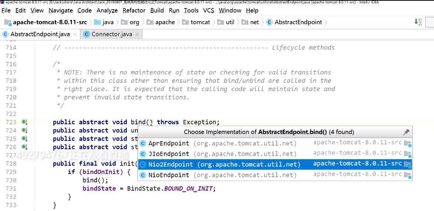Click the module folder icon on NioEndpoint row
Image resolution: width=434 pixels, height=211 pixels.
407,175
